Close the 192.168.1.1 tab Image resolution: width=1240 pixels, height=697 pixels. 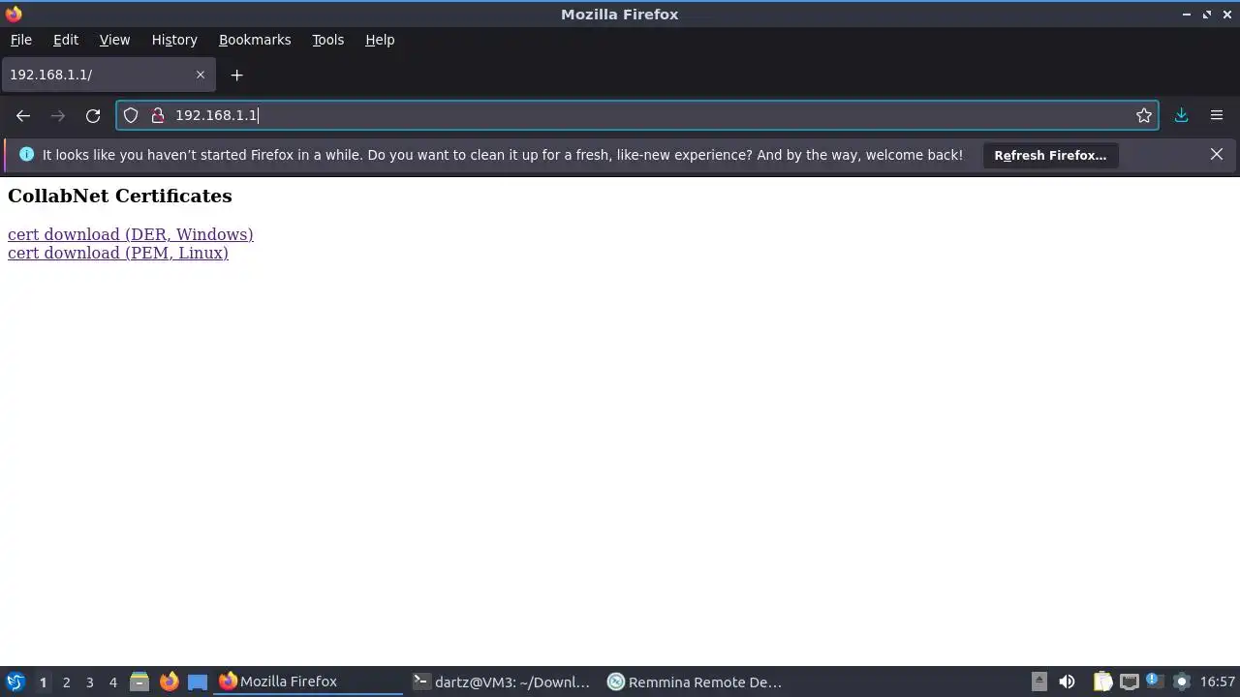pos(201,75)
